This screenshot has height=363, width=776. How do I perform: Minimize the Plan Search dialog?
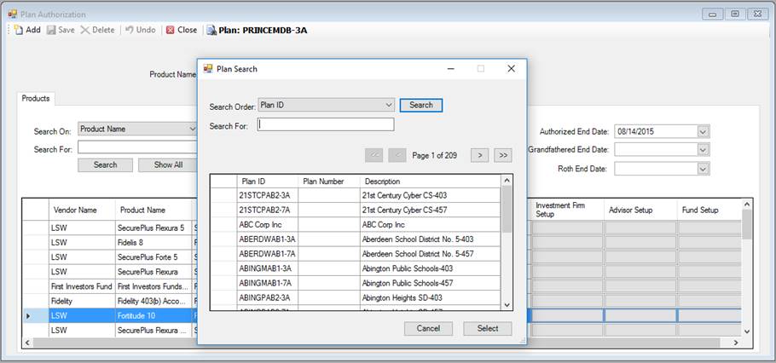451,69
